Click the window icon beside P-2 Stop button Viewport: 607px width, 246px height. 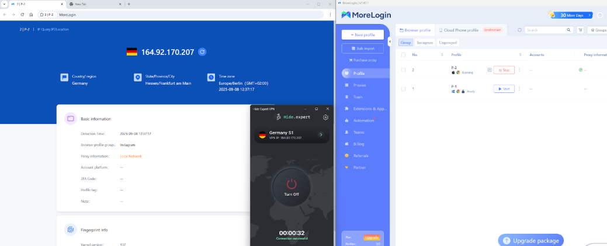[x=490, y=70]
